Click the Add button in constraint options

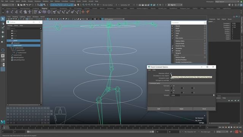tap(159, 109)
